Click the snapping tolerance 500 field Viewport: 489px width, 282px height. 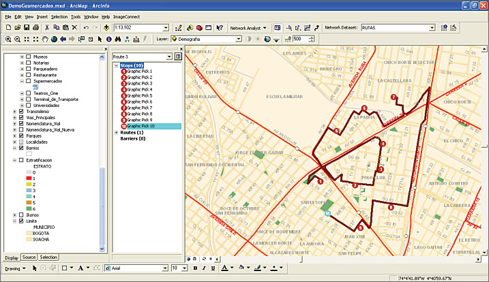[301, 39]
